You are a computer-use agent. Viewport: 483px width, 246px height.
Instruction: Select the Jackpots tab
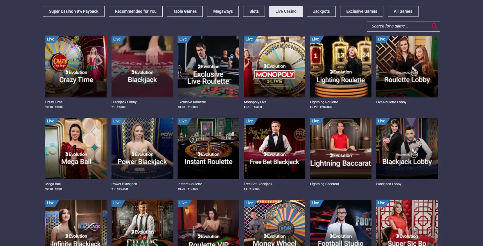pos(321,11)
